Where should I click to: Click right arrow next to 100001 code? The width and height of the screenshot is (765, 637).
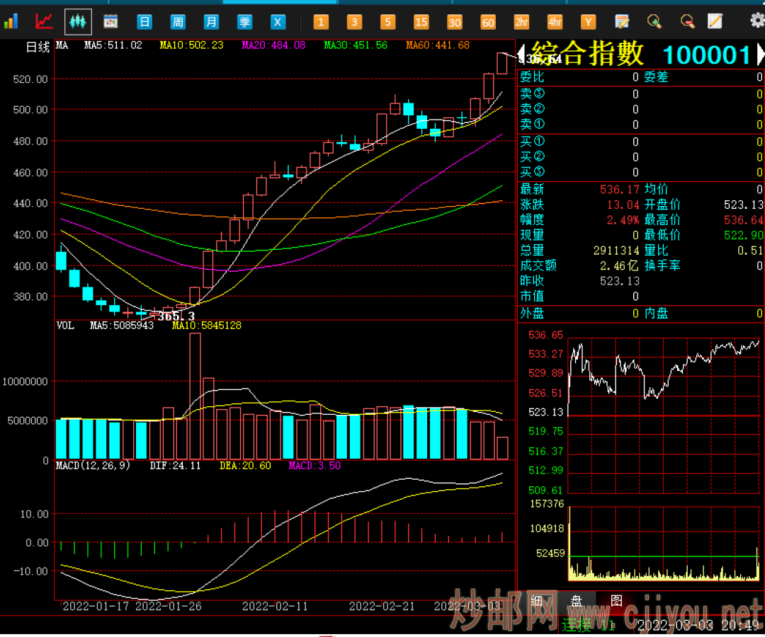point(760,54)
